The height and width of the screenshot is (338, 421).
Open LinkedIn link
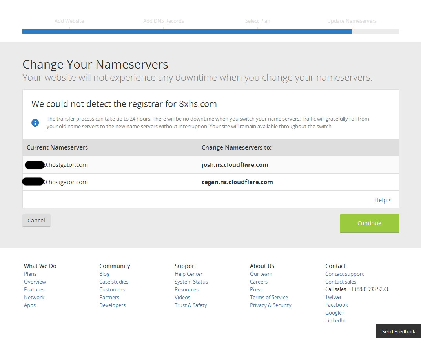(335, 321)
